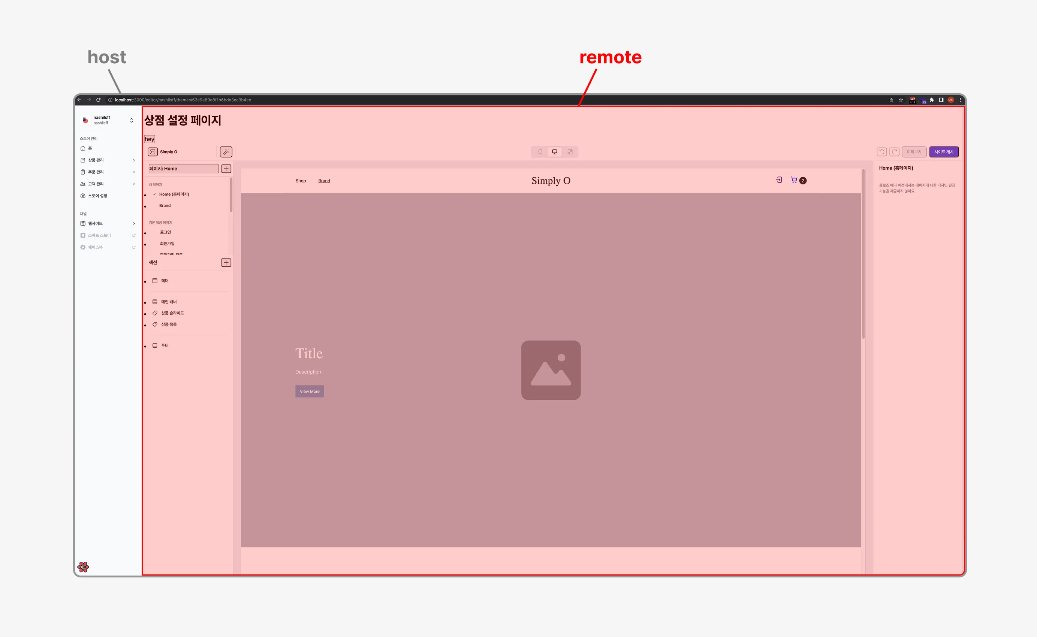Open 스토어 설정 in the sidebar
This screenshot has height=637, width=1037.
[97, 196]
